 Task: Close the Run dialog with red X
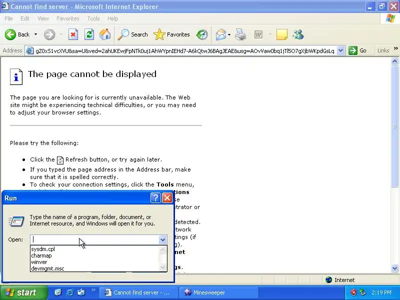167,197
